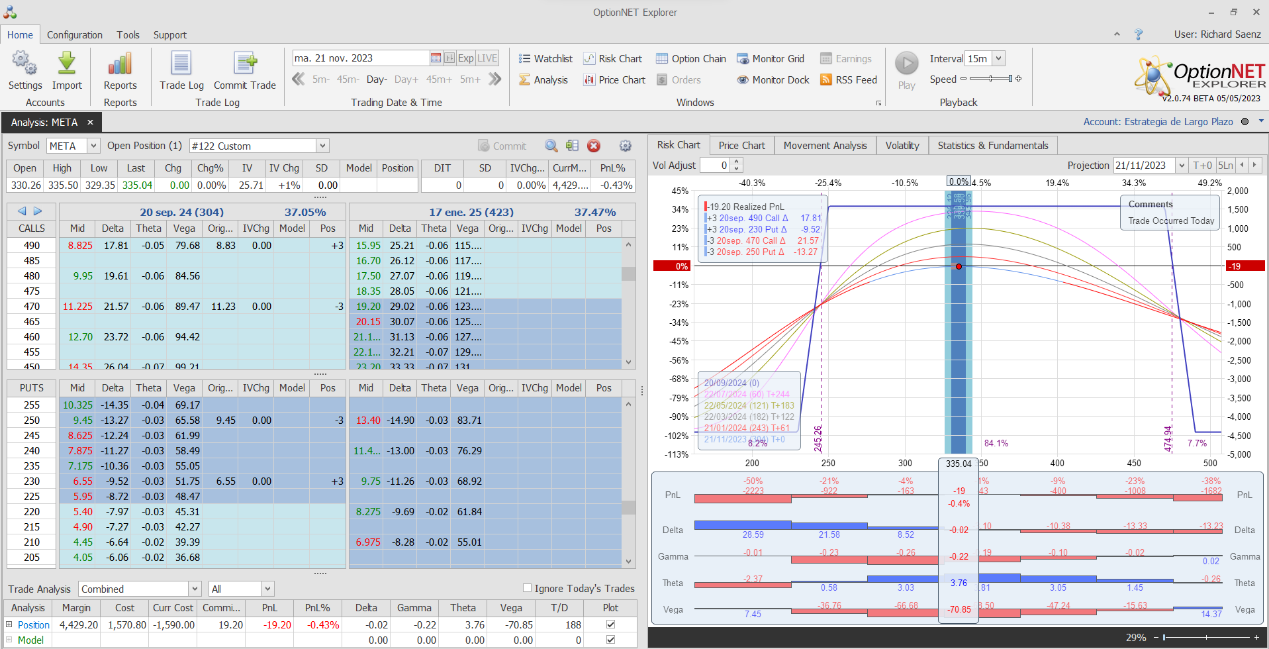Open the Monitor Dock window
The width and height of the screenshot is (1269, 649).
coord(773,80)
